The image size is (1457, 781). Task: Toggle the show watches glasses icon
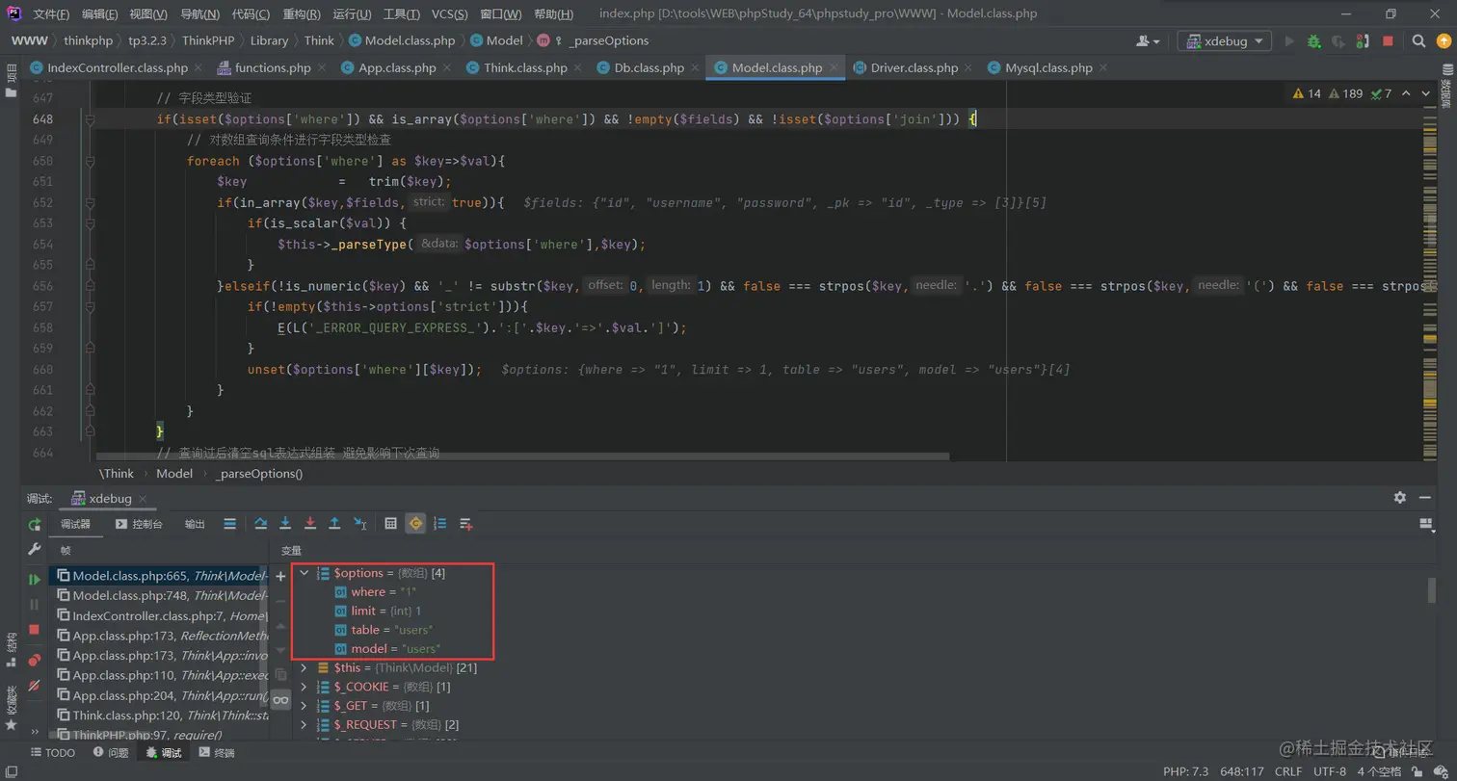pos(280,700)
